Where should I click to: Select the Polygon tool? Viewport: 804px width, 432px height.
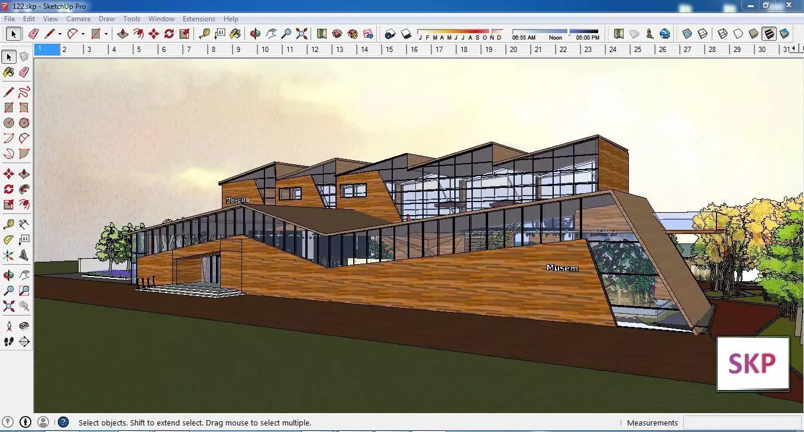tap(24, 123)
